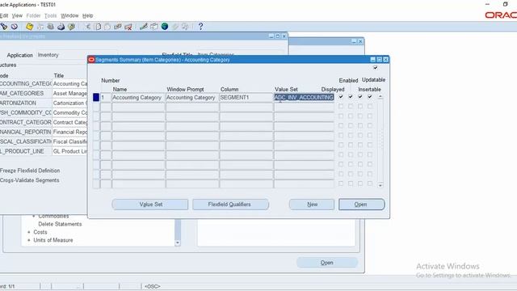
Task: Click the Next Step toolbar icon
Action: [40, 27]
